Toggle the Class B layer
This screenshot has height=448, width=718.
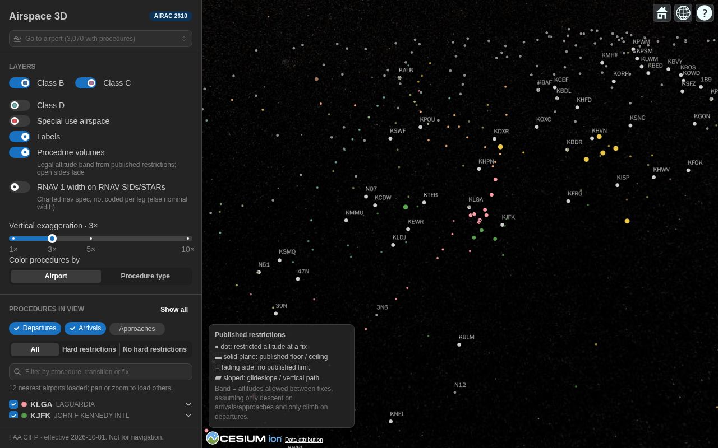(20, 83)
